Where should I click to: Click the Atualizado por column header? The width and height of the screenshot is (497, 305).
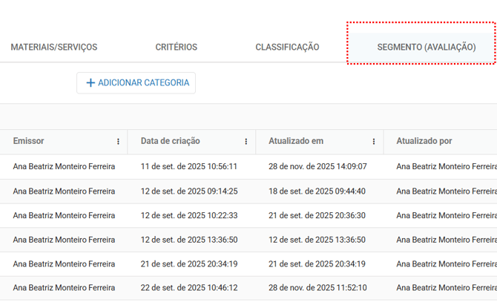[x=424, y=141]
